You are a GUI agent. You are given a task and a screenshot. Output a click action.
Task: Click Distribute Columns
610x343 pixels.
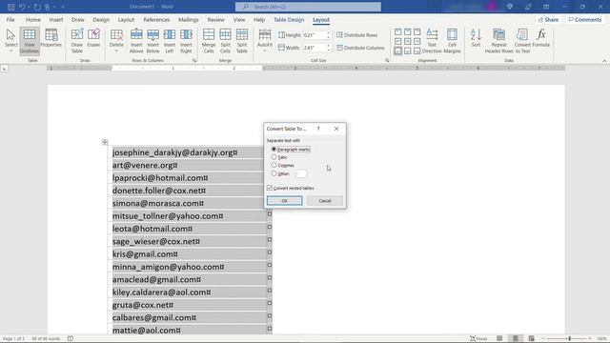360,48
